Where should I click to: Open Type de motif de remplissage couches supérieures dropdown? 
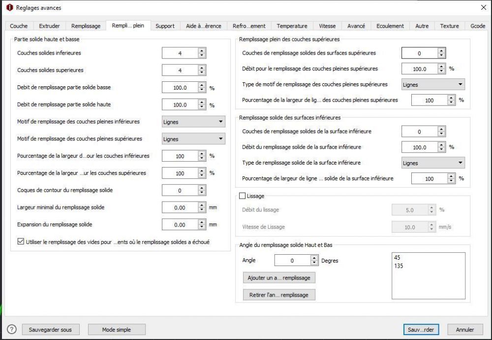pos(433,84)
